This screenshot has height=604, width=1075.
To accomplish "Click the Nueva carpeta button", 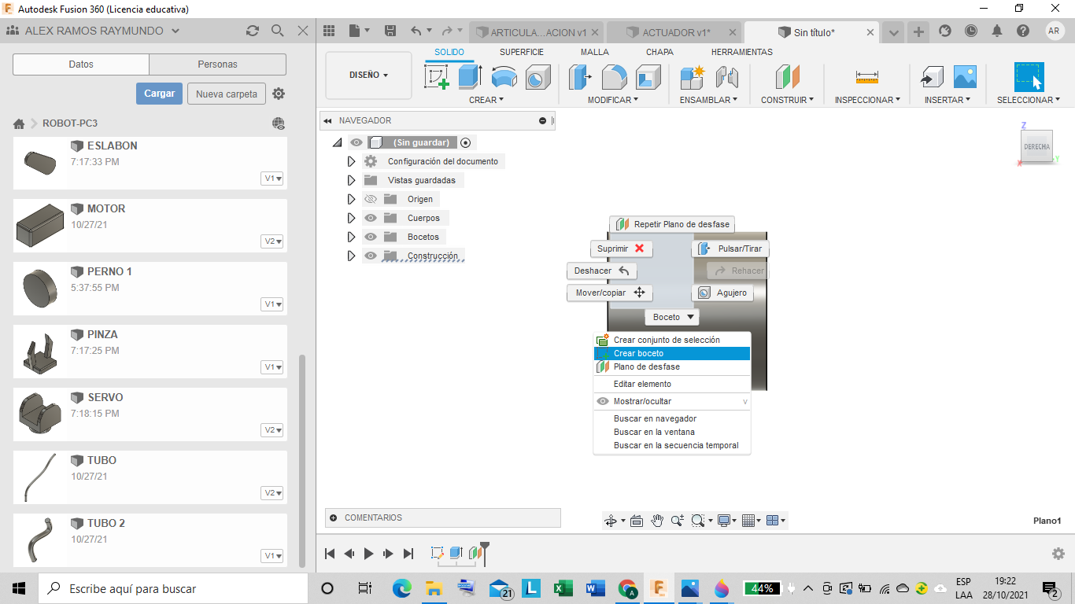I will (x=227, y=94).
